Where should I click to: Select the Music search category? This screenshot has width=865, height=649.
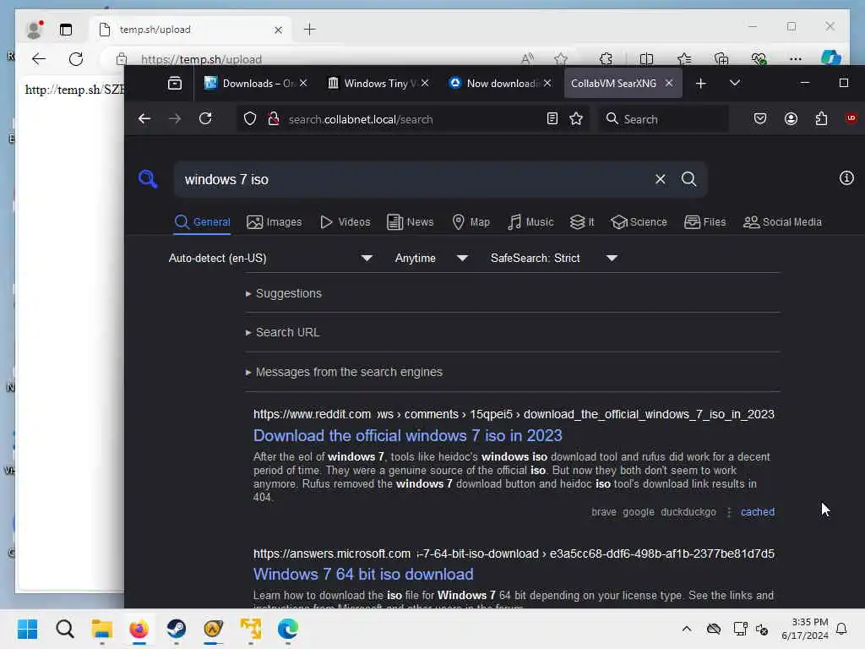point(530,222)
